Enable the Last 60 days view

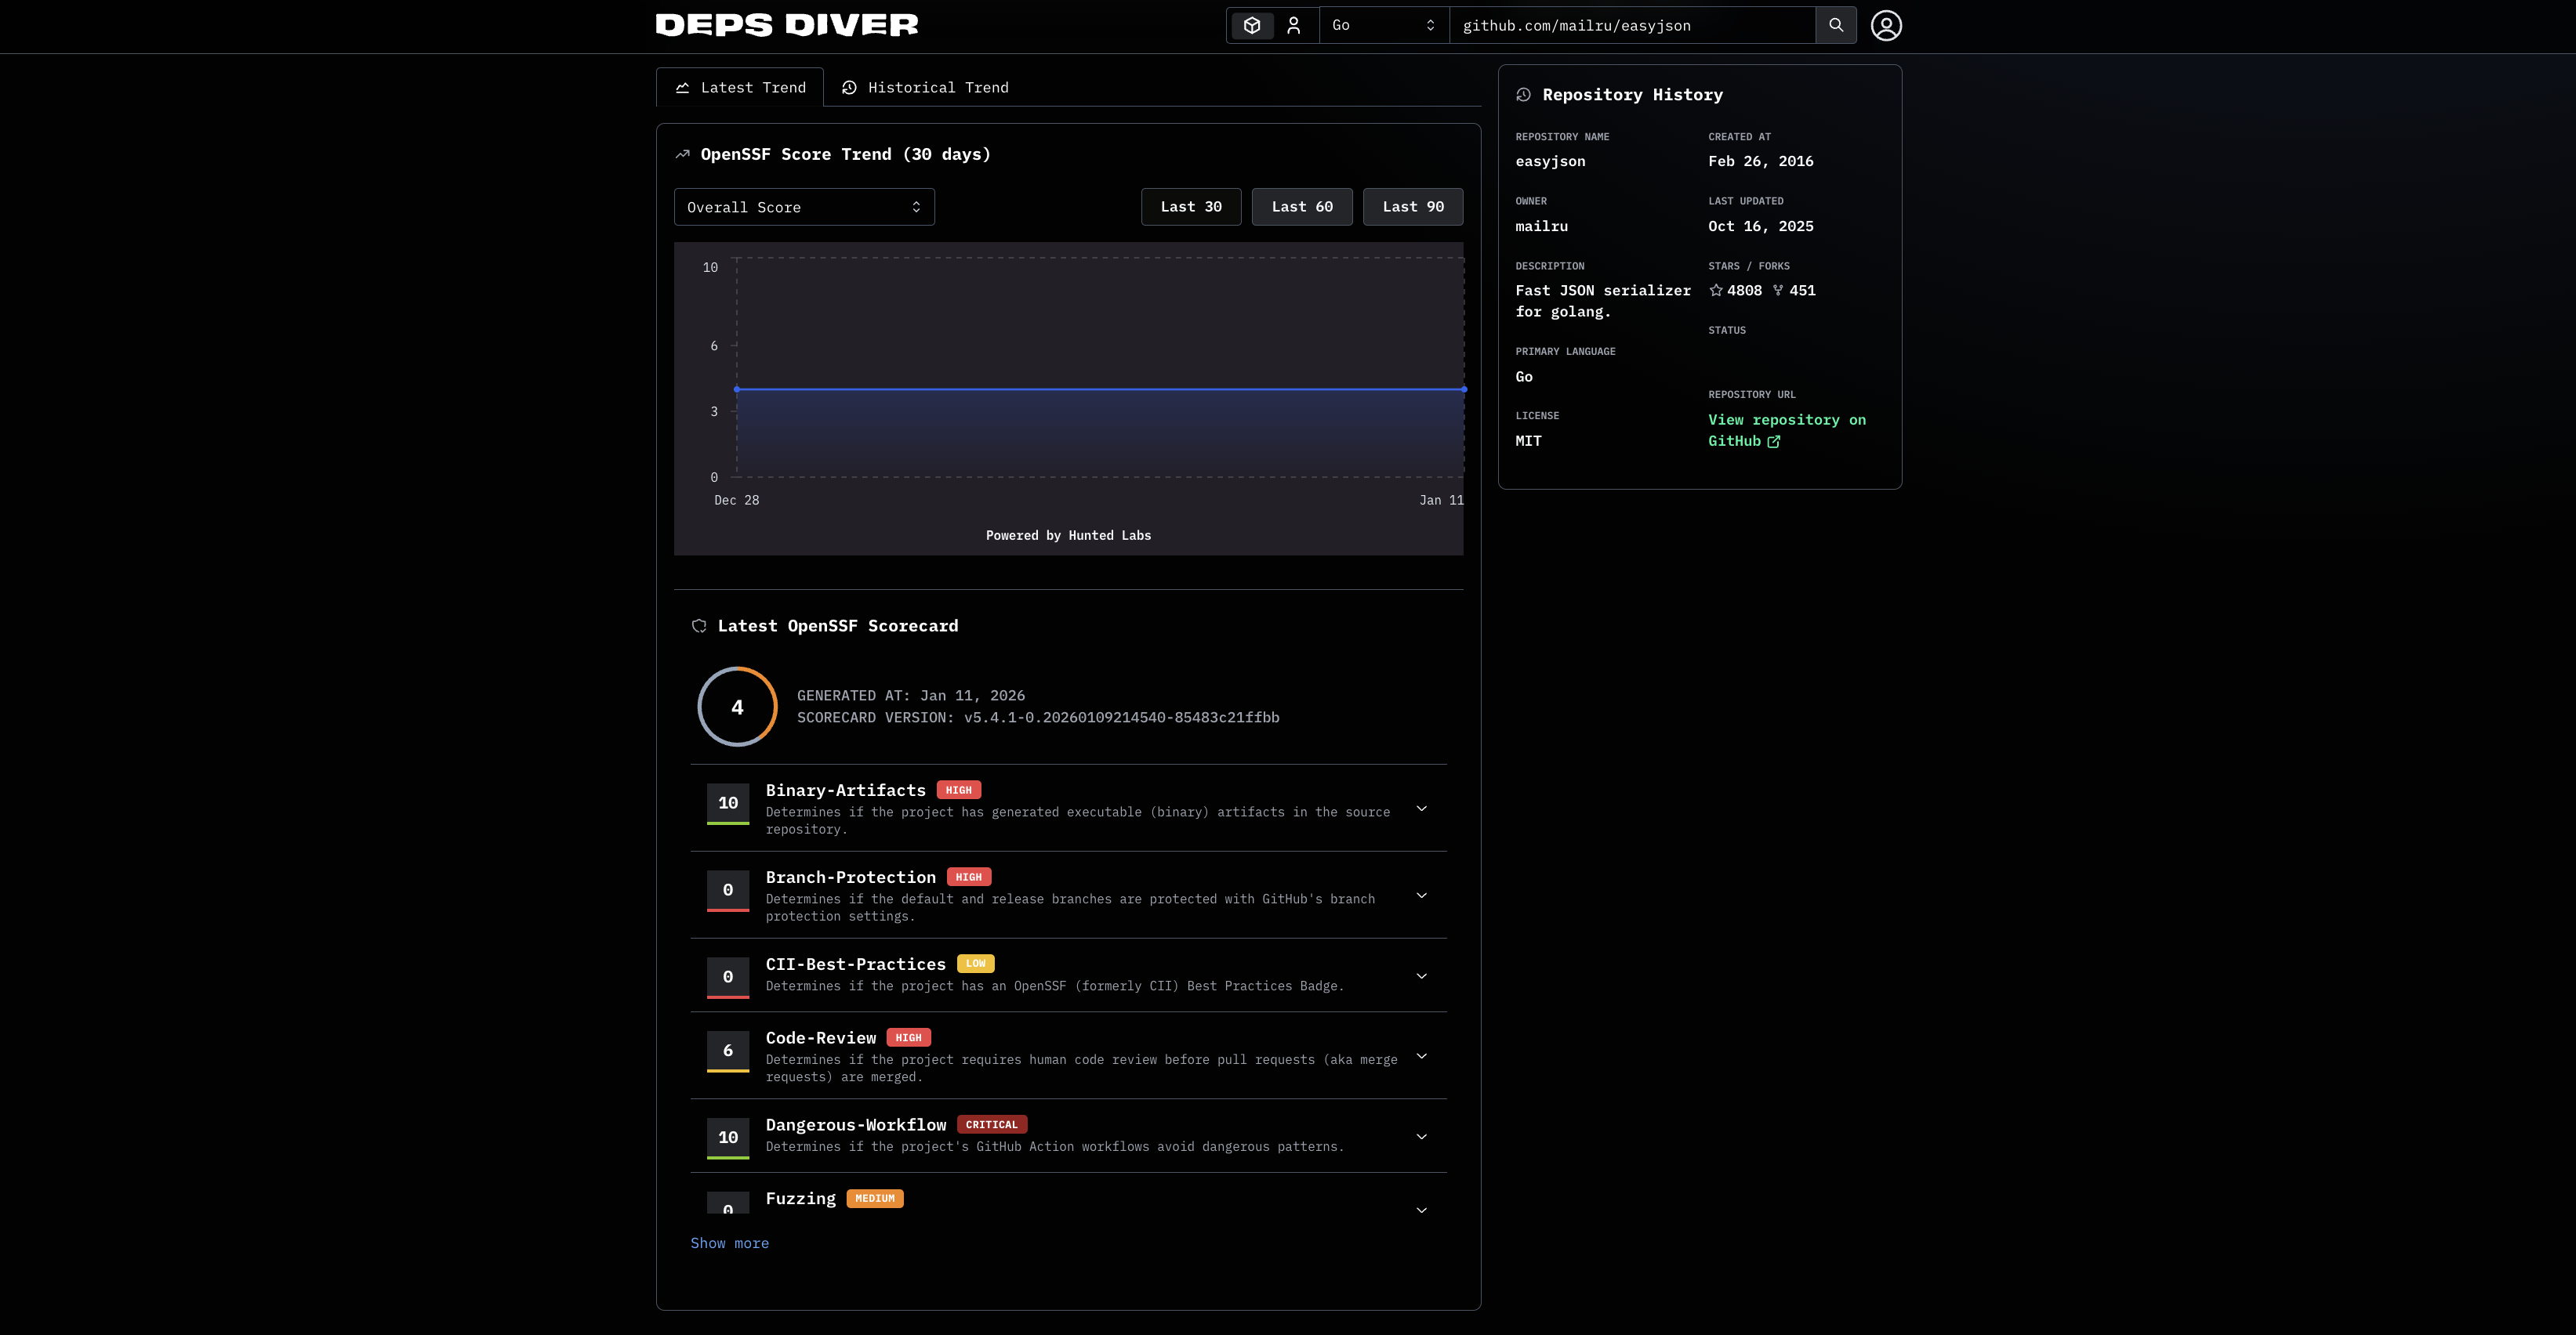tap(1302, 207)
